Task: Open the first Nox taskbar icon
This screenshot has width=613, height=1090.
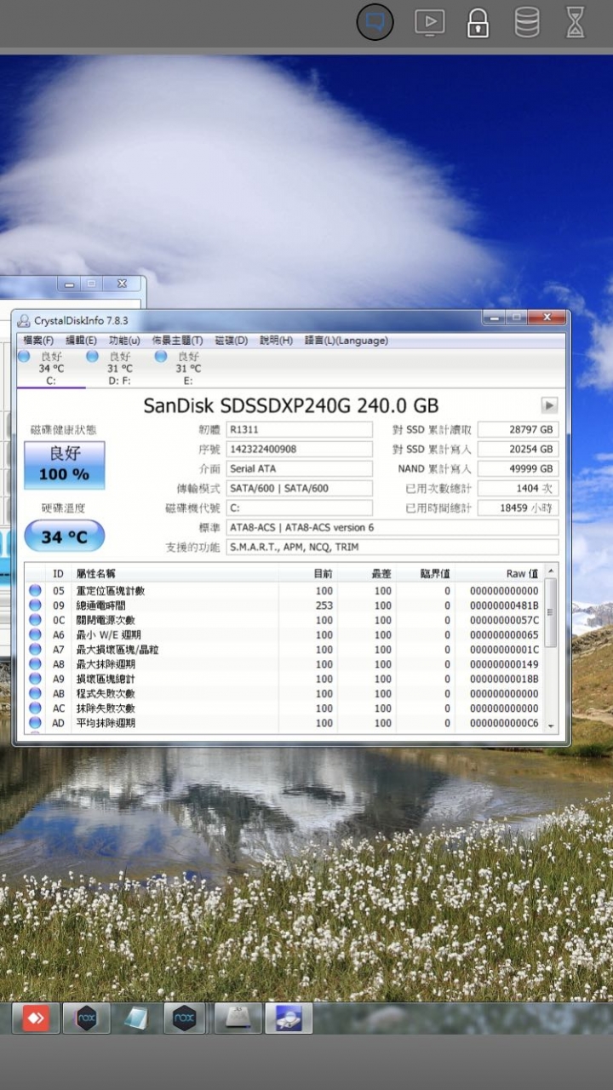Action: tap(86, 1018)
